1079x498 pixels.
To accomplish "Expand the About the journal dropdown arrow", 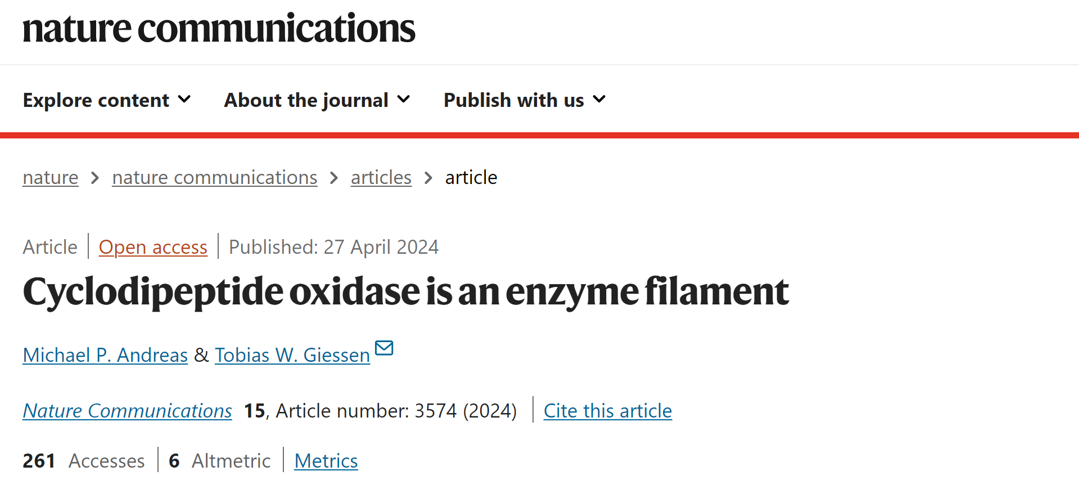I will pos(404,100).
